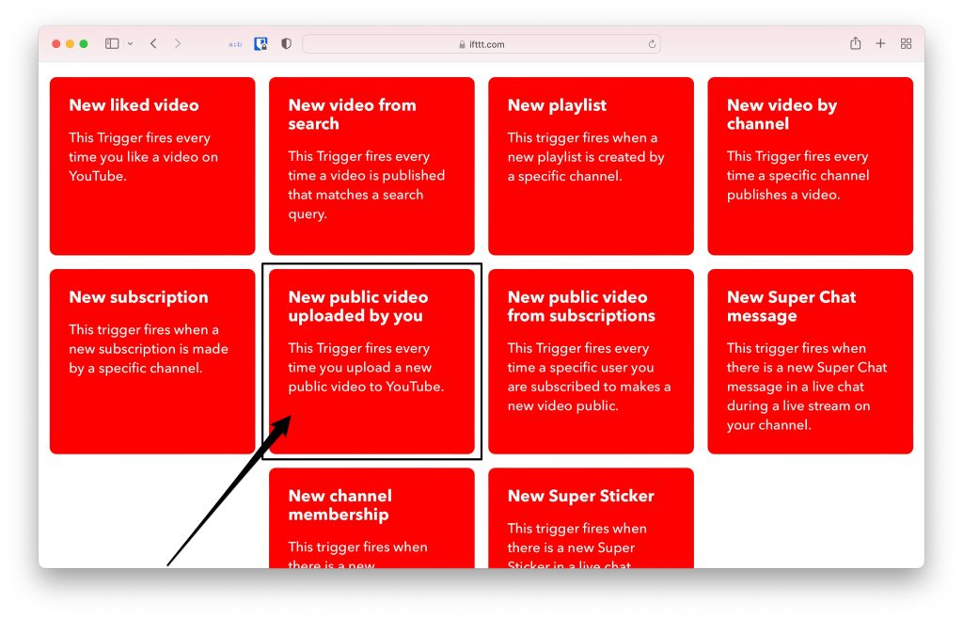Choose the New playlist trigger card

click(x=591, y=166)
